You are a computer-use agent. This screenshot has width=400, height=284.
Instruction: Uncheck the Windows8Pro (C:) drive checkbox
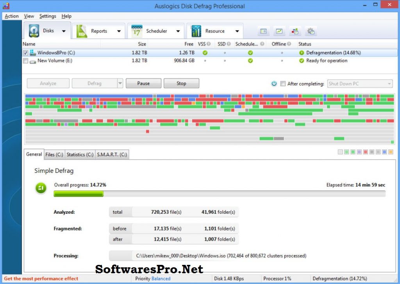25,52
